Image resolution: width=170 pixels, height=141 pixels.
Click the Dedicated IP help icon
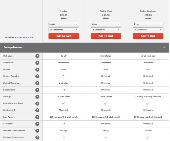point(37,110)
